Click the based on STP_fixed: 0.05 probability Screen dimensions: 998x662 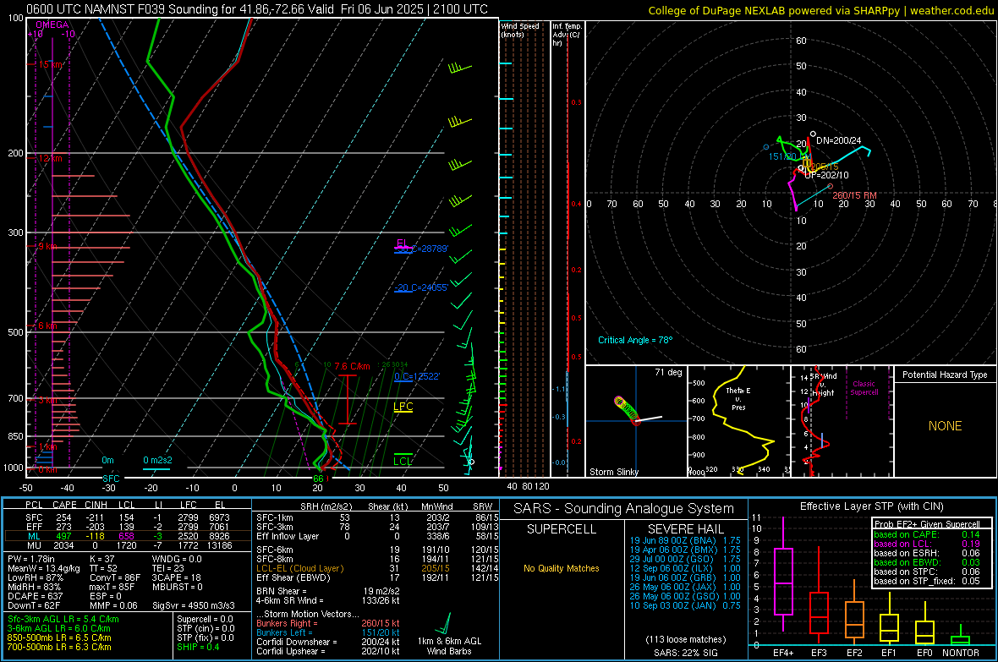[x=927, y=581]
